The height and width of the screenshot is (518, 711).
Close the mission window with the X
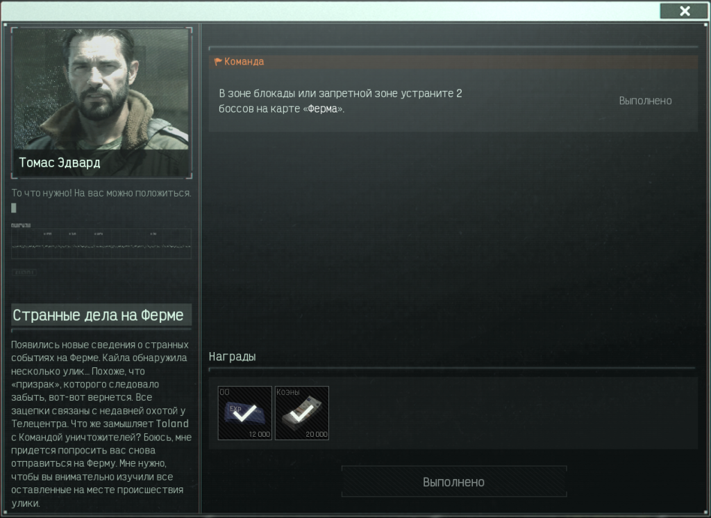(684, 11)
